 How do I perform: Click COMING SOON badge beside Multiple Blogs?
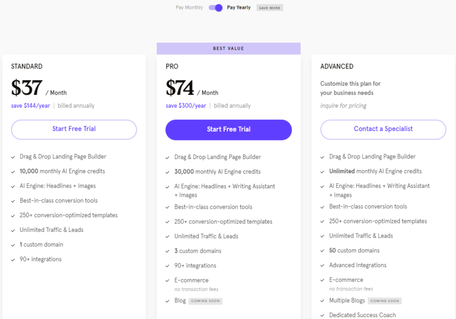click(384, 300)
